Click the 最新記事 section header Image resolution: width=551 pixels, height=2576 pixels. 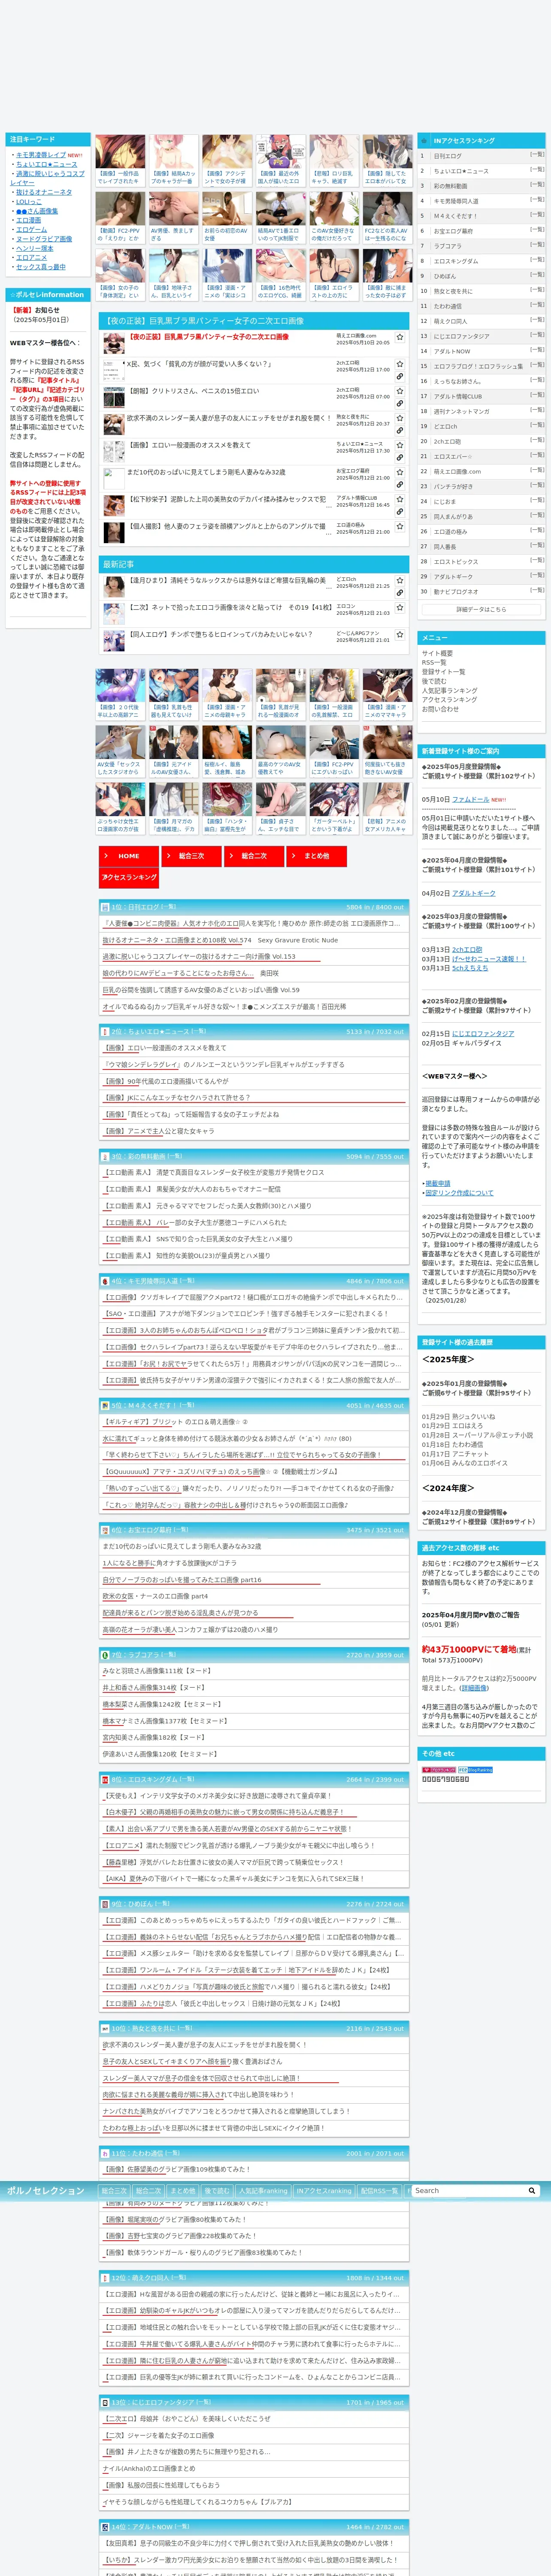[254, 564]
